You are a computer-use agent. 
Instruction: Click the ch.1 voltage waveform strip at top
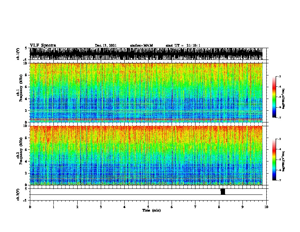pos(146,54)
